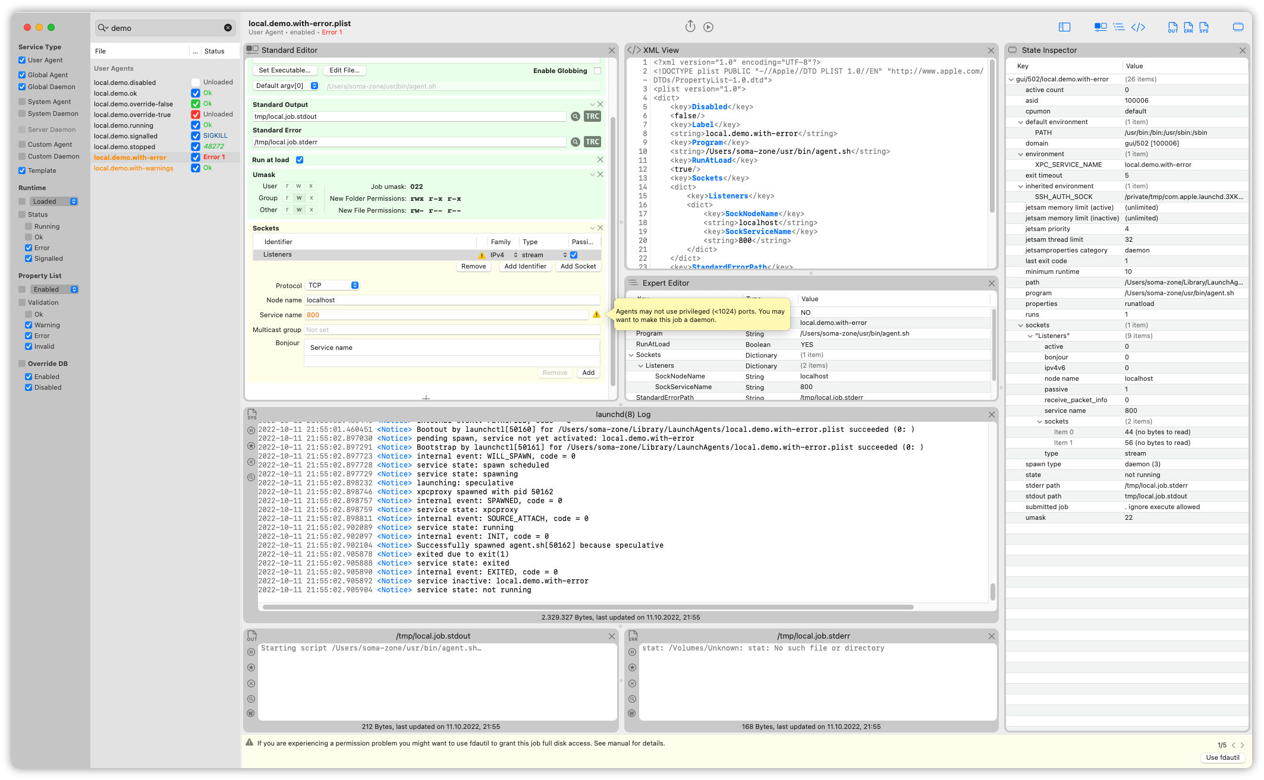Click the Use fdautil button
This screenshot has width=1264, height=780.
[1222, 757]
